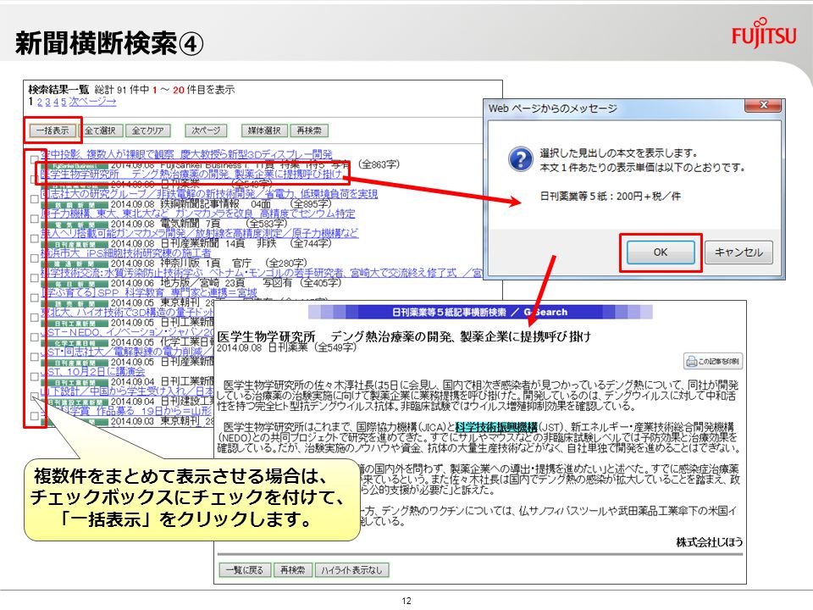Viewport: 813px width, 610px height.
Task: Open 無人ヘリ搭載可能ガンマカメラ開発 article link
Action: [200, 234]
